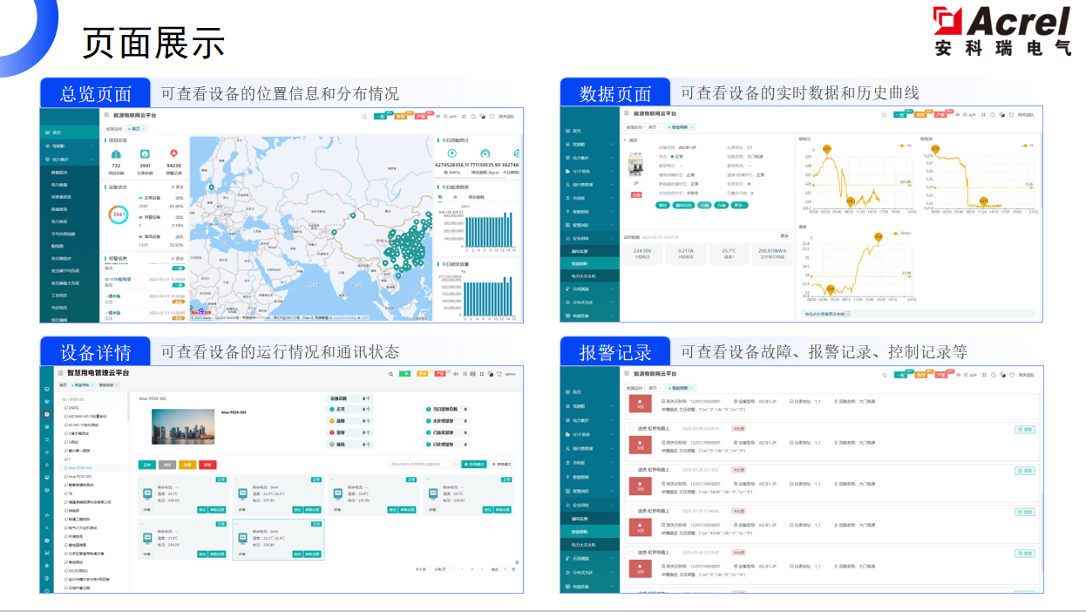Click 漏电自检 button in 数据页面
This screenshot has width=1086, height=612.
point(684,205)
